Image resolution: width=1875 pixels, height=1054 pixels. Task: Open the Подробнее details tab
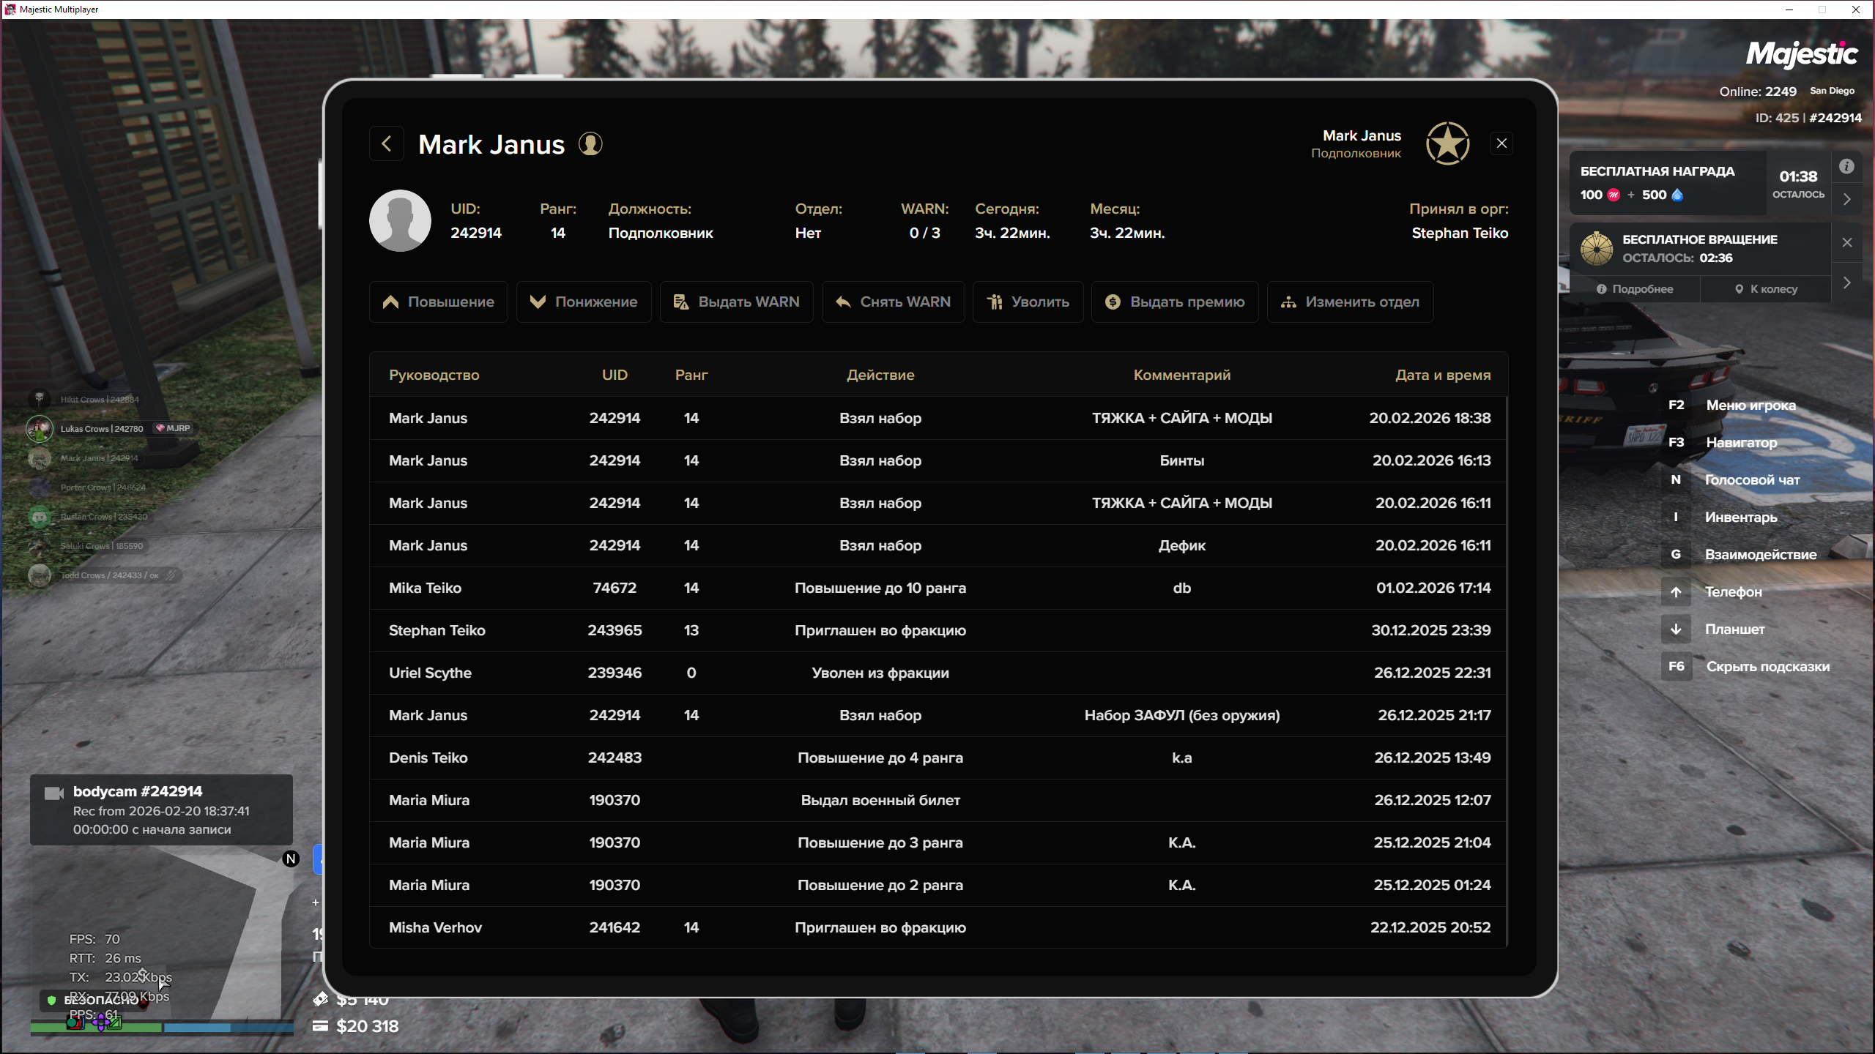point(1635,289)
